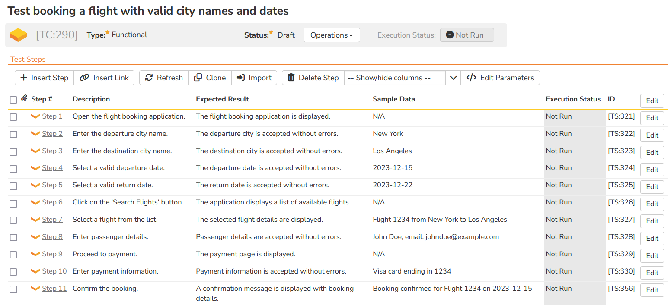The height and width of the screenshot is (305, 671).
Task: Open Edit Parameters
Action: click(500, 78)
